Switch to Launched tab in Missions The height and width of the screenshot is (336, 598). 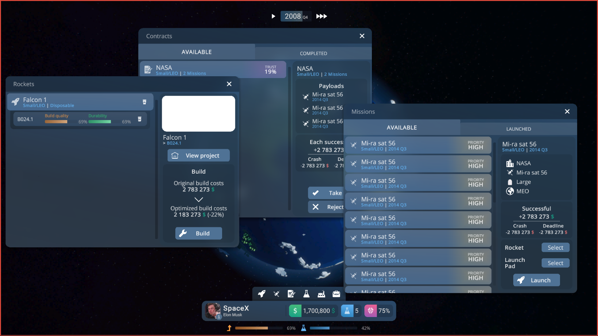point(518,129)
